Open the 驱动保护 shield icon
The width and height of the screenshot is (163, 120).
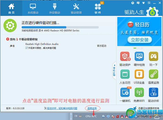(x=125, y=56)
